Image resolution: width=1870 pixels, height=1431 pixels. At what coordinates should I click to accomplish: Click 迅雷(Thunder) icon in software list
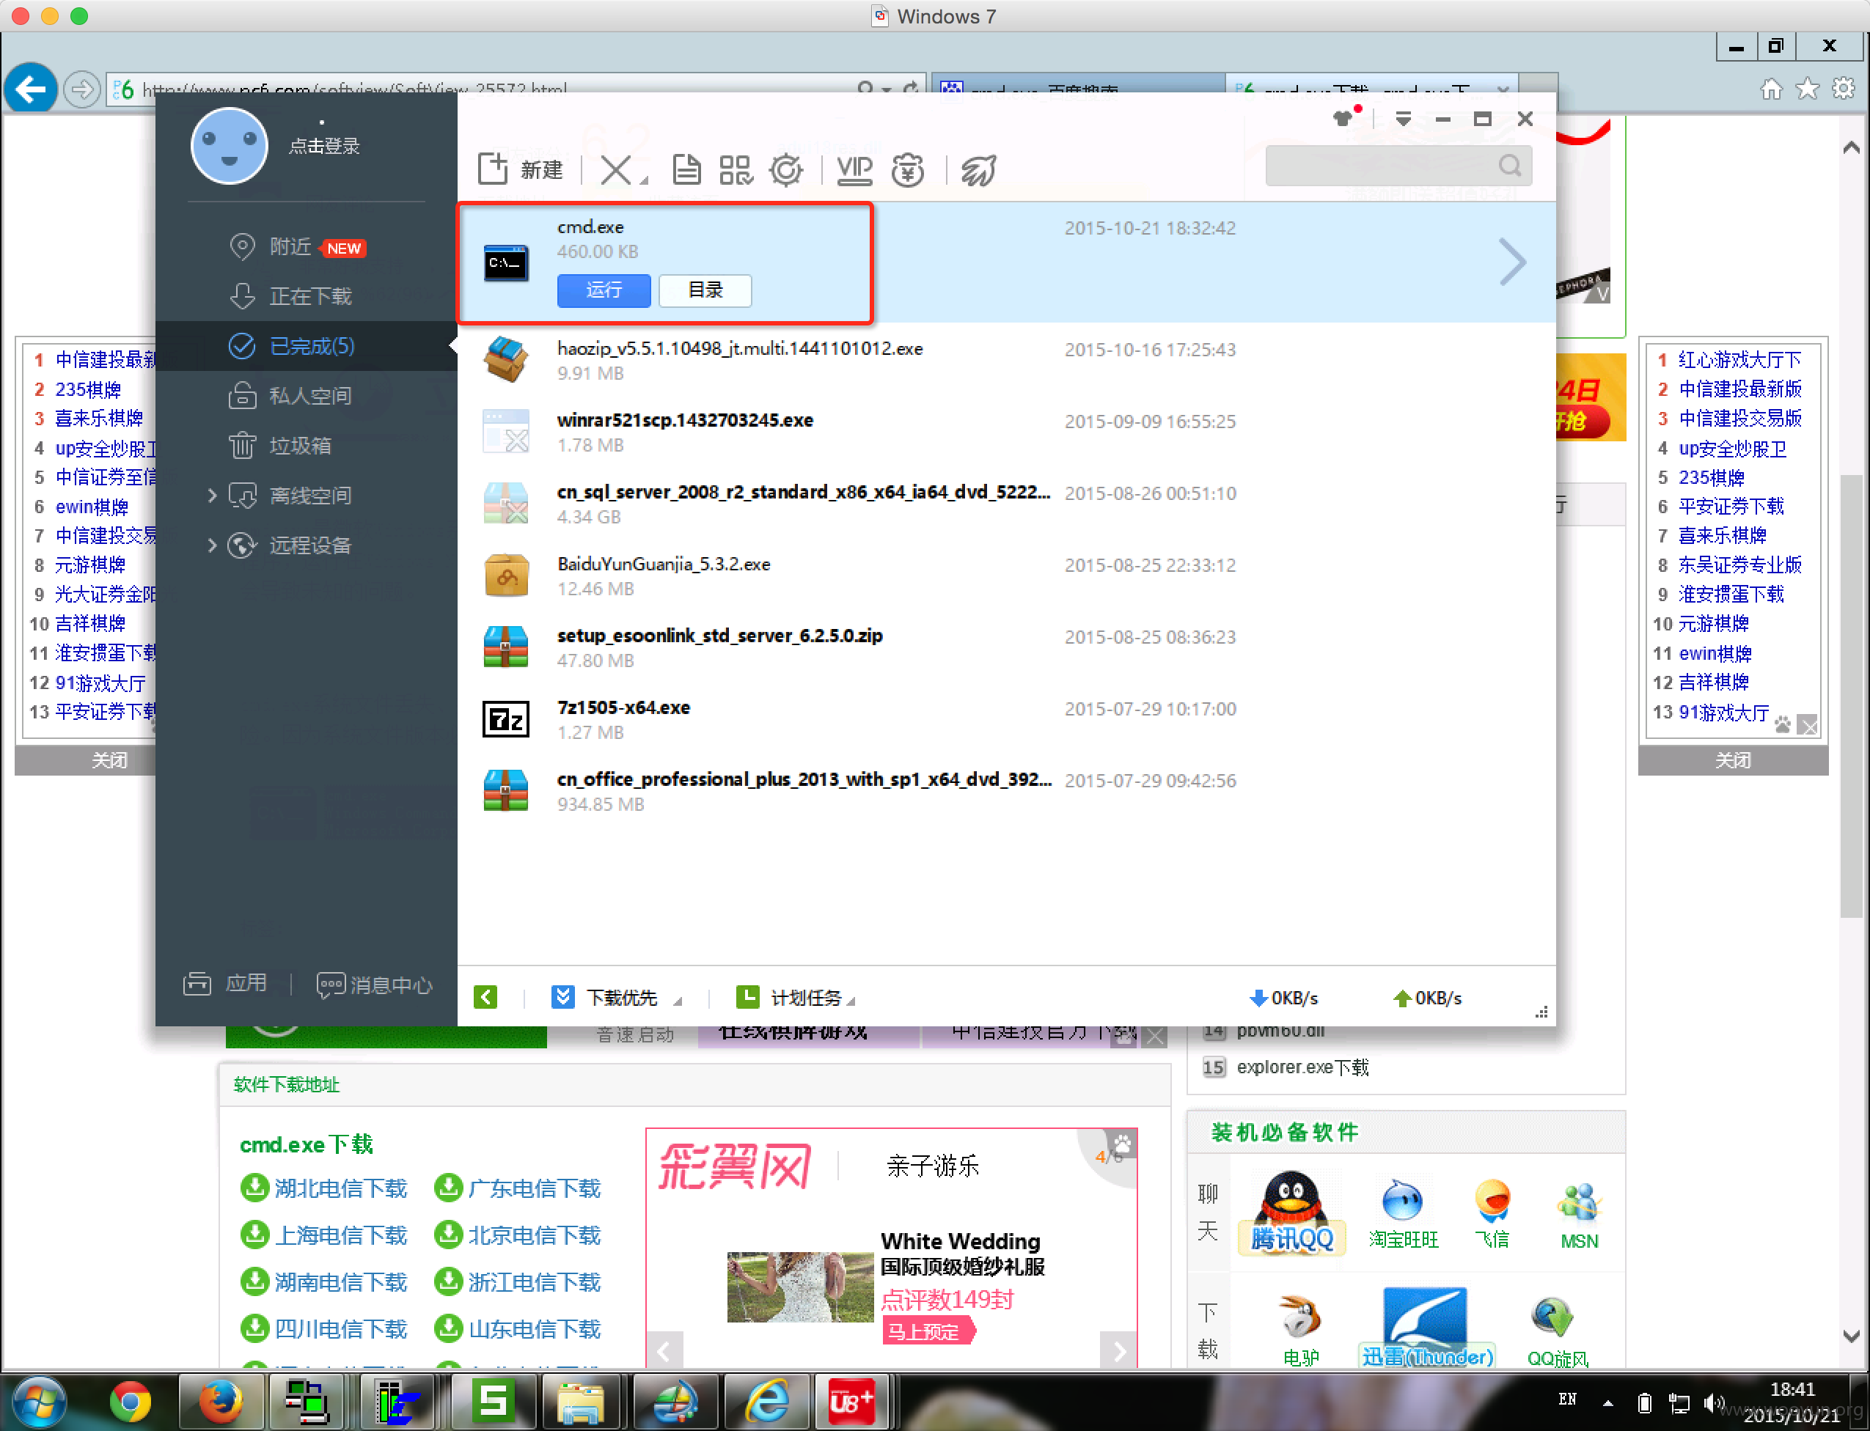tap(1426, 1327)
